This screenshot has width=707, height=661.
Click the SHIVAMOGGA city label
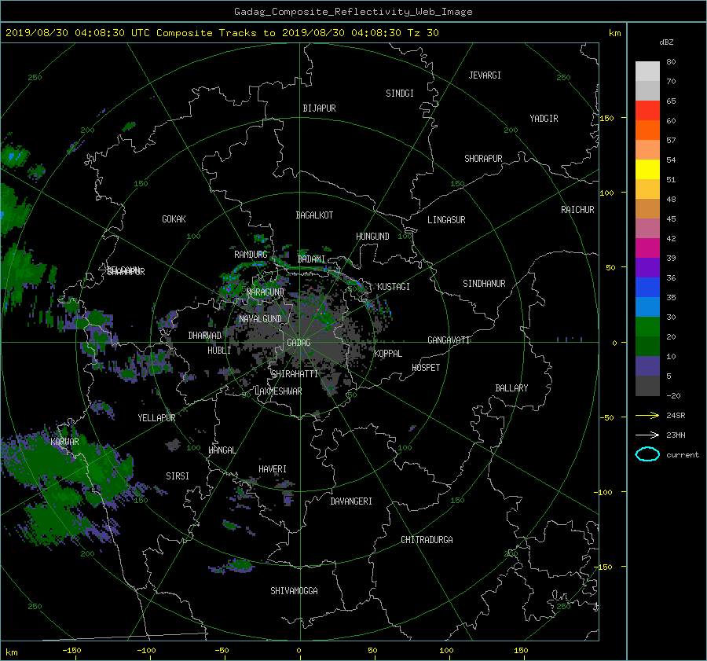[x=294, y=591]
